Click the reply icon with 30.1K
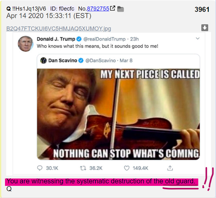216x198 pixels. [40, 168]
